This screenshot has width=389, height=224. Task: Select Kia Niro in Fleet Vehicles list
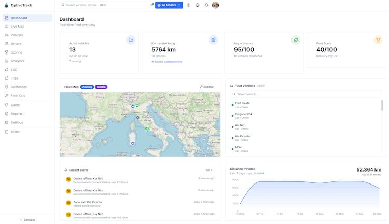pos(305,127)
